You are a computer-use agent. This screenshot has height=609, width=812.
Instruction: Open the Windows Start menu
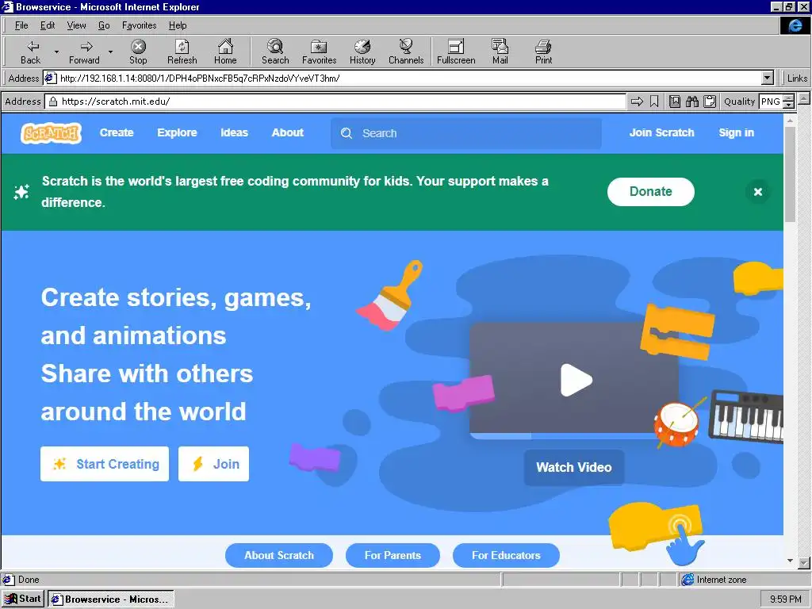click(23, 599)
